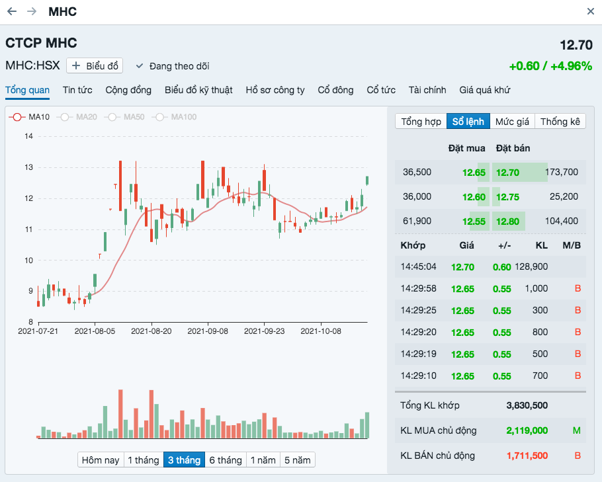This screenshot has width=602, height=482.
Task: Click the Đặt bán column header
Action: click(x=513, y=148)
